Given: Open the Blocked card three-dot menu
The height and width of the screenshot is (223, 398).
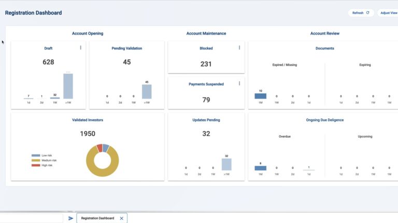Looking at the screenshot, I should click(239, 47).
